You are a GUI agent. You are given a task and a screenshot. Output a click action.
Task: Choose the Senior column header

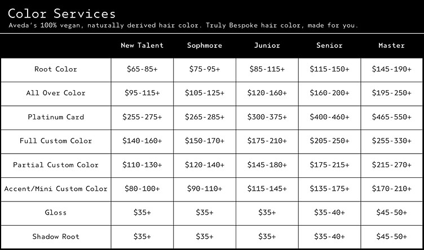(329, 46)
